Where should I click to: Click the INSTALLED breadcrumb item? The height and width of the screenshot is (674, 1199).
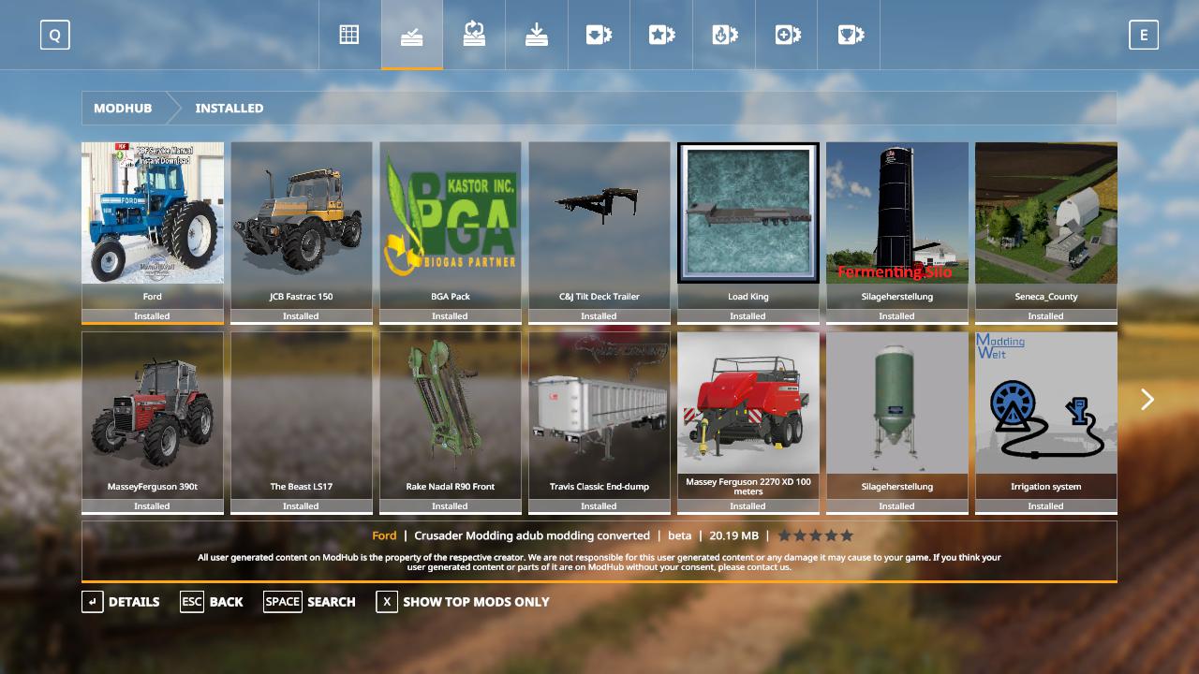(229, 109)
